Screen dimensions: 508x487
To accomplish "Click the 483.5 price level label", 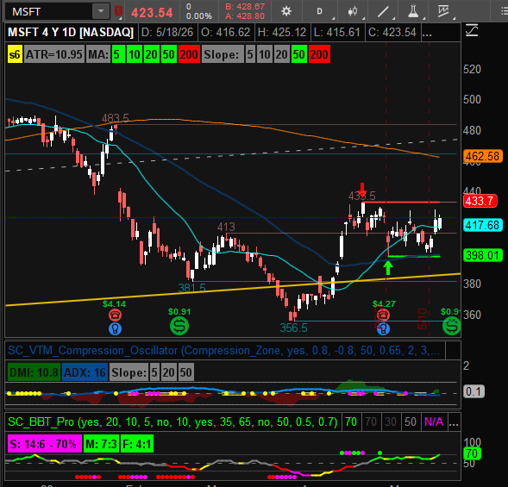I will pos(116,118).
